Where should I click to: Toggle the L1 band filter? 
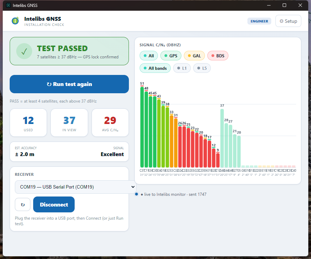[x=182, y=68]
